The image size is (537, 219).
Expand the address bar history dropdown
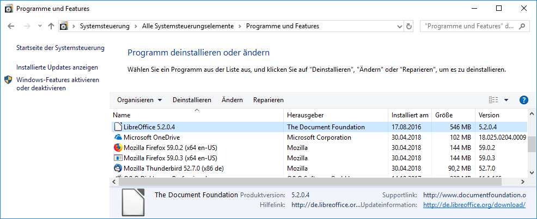[400, 26]
